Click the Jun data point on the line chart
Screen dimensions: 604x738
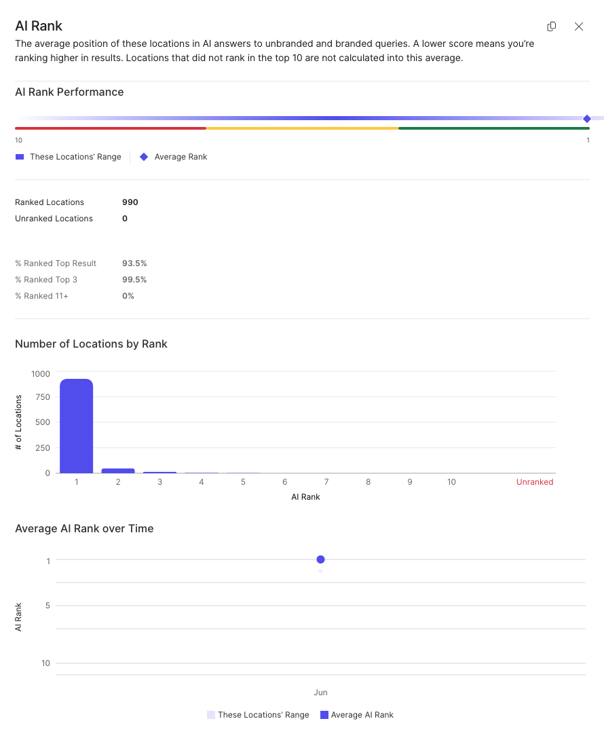(x=320, y=559)
